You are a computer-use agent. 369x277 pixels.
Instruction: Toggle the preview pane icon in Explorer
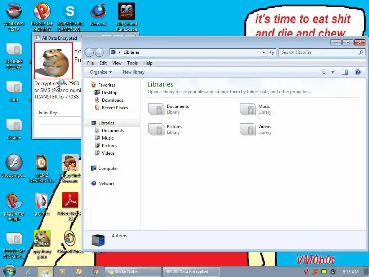[x=345, y=72]
